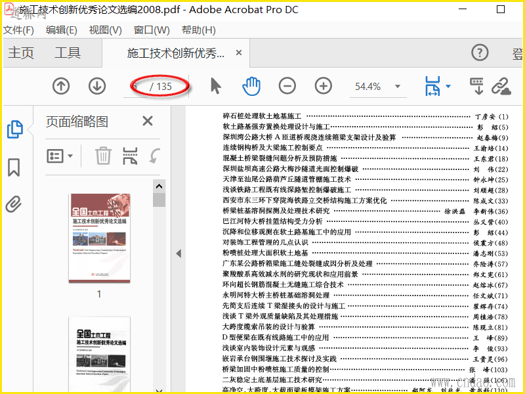The width and height of the screenshot is (525, 394).
Task: Open the 文件(F) menu
Action: click(18, 30)
